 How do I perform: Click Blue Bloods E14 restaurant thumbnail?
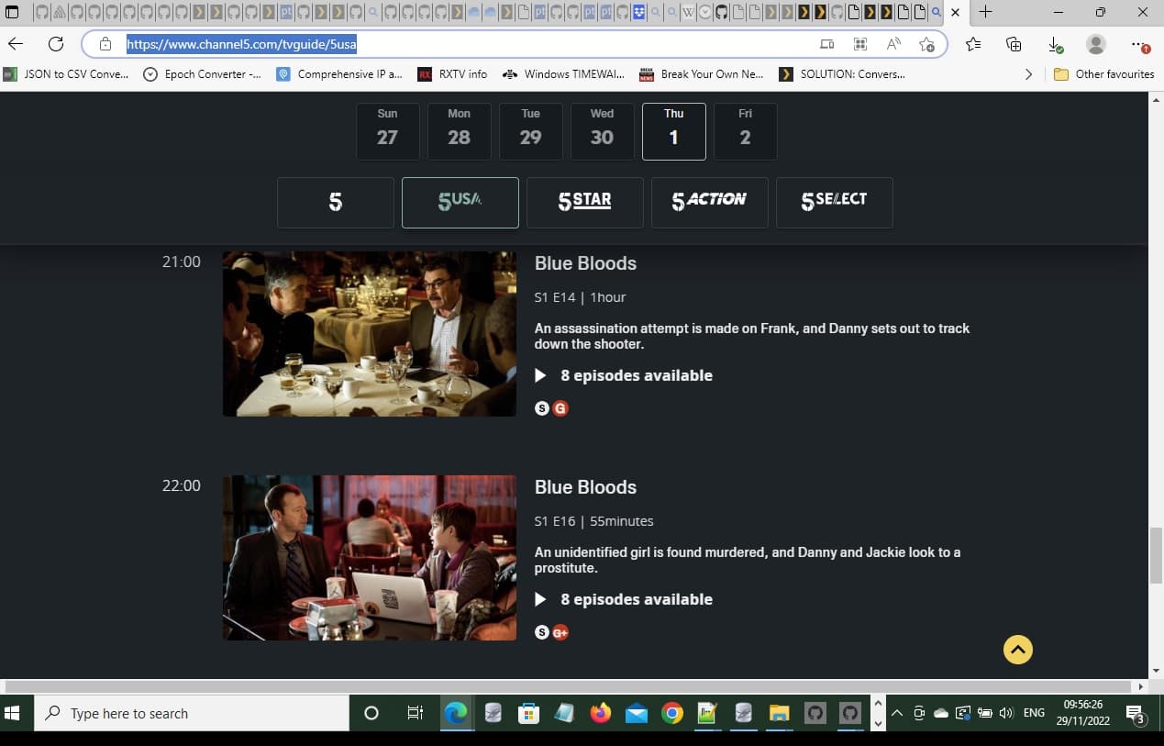(x=370, y=334)
